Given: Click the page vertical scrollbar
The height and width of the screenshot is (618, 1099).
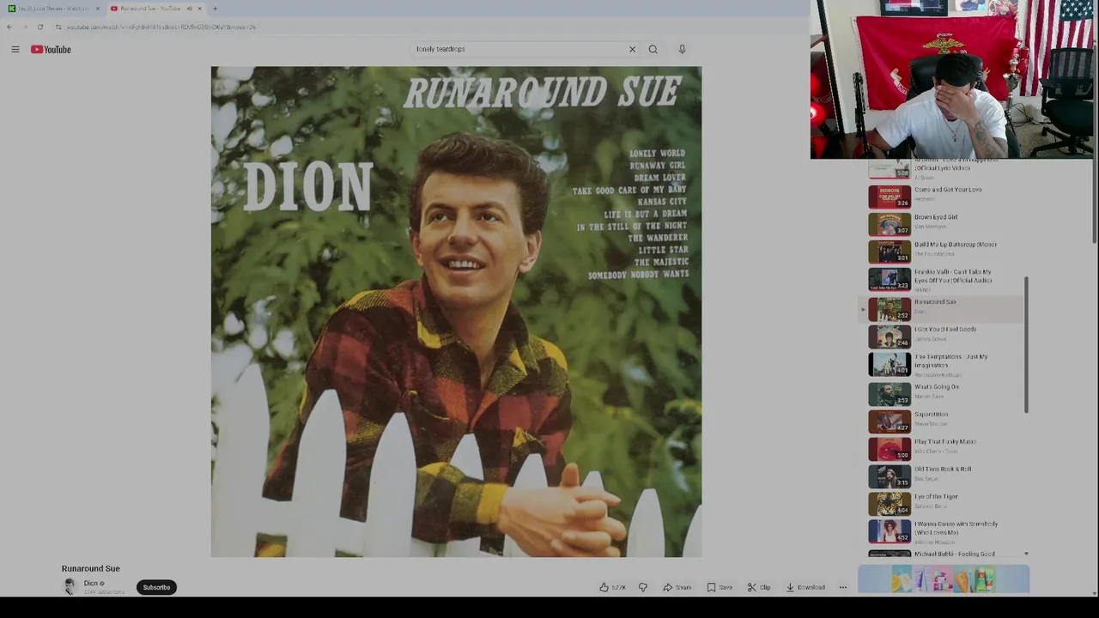Looking at the screenshot, I should click(x=1095, y=202).
